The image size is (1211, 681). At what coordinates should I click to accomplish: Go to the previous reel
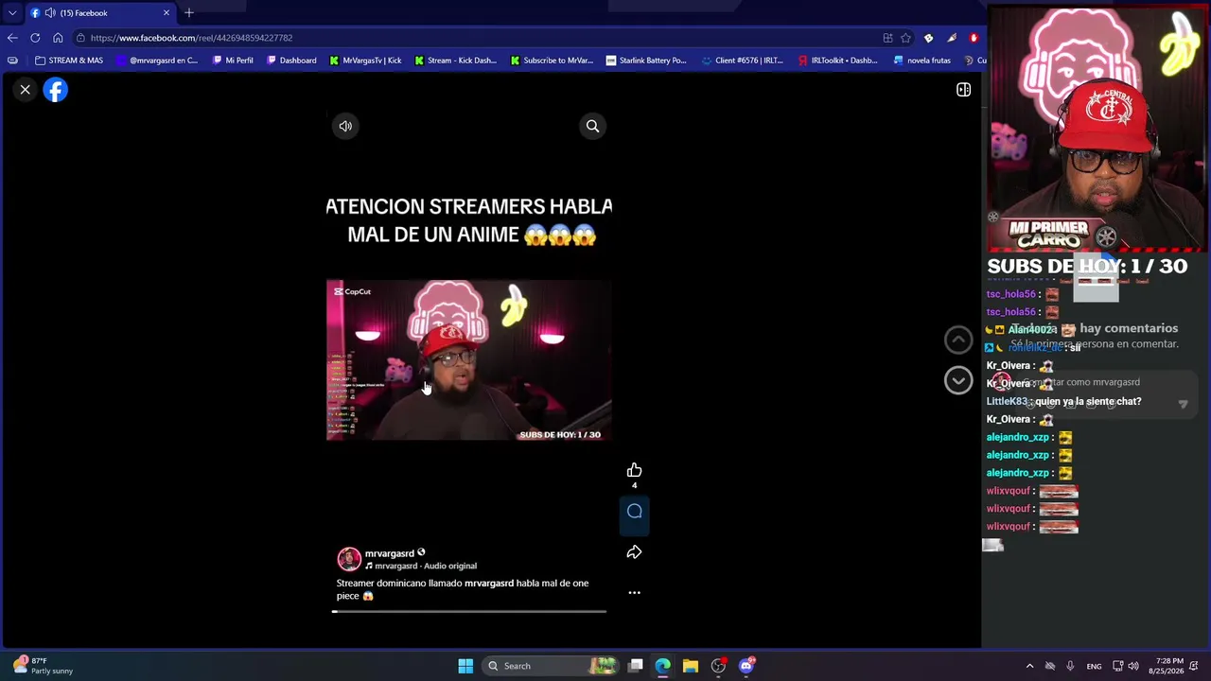coord(957,340)
